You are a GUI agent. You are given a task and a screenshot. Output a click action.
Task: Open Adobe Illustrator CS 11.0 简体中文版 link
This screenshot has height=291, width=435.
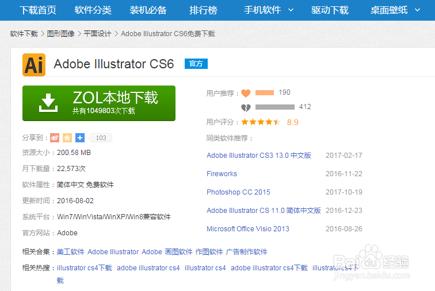pyautogui.click(x=264, y=211)
